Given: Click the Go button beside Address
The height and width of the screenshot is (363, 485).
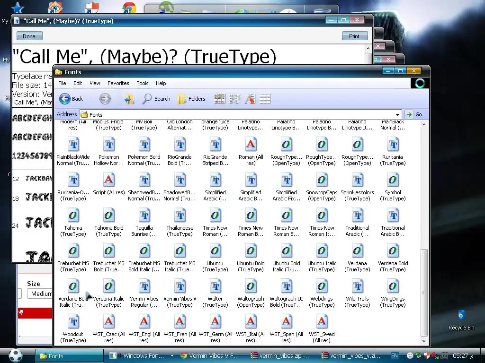Looking at the screenshot, I should click(x=414, y=114).
